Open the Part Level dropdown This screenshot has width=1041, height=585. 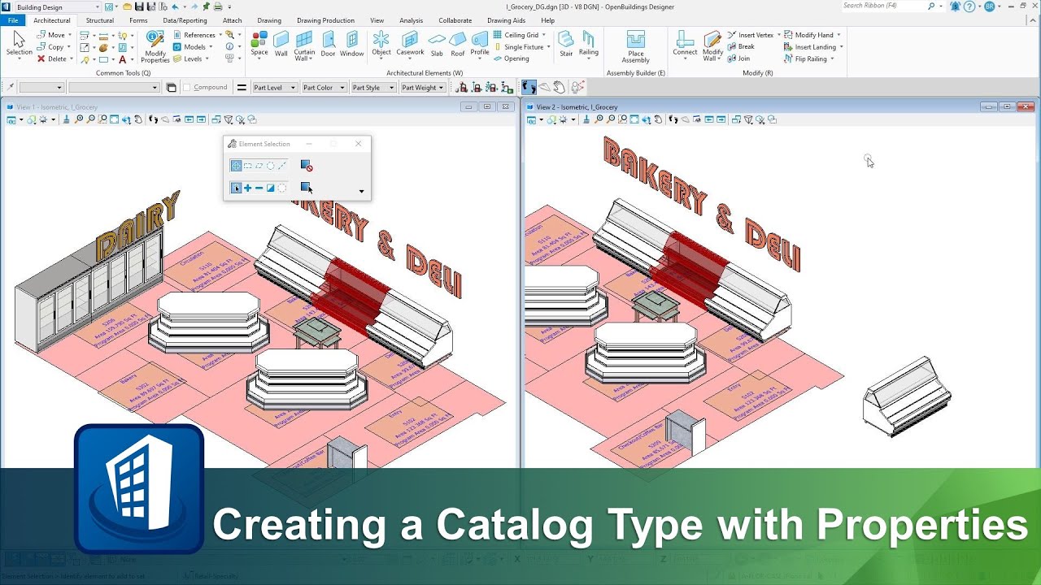(x=274, y=88)
